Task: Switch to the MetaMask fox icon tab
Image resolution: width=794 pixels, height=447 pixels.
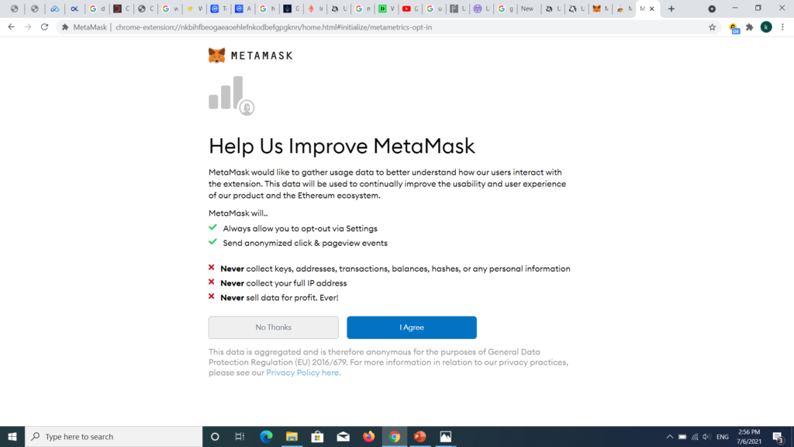Action: 600,9
